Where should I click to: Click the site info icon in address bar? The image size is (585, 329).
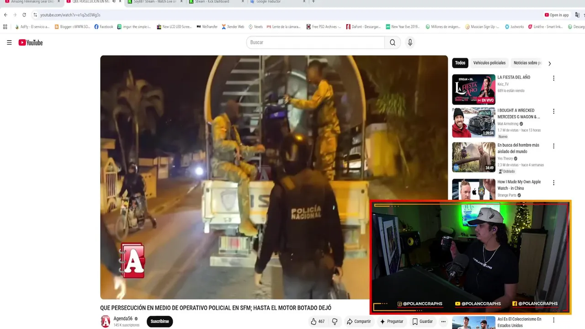click(x=35, y=15)
